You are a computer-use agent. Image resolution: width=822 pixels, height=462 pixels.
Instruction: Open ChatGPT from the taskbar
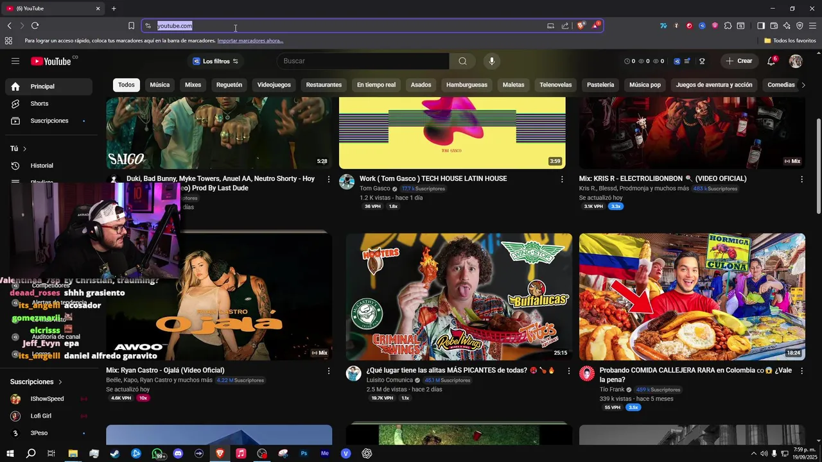point(367,453)
